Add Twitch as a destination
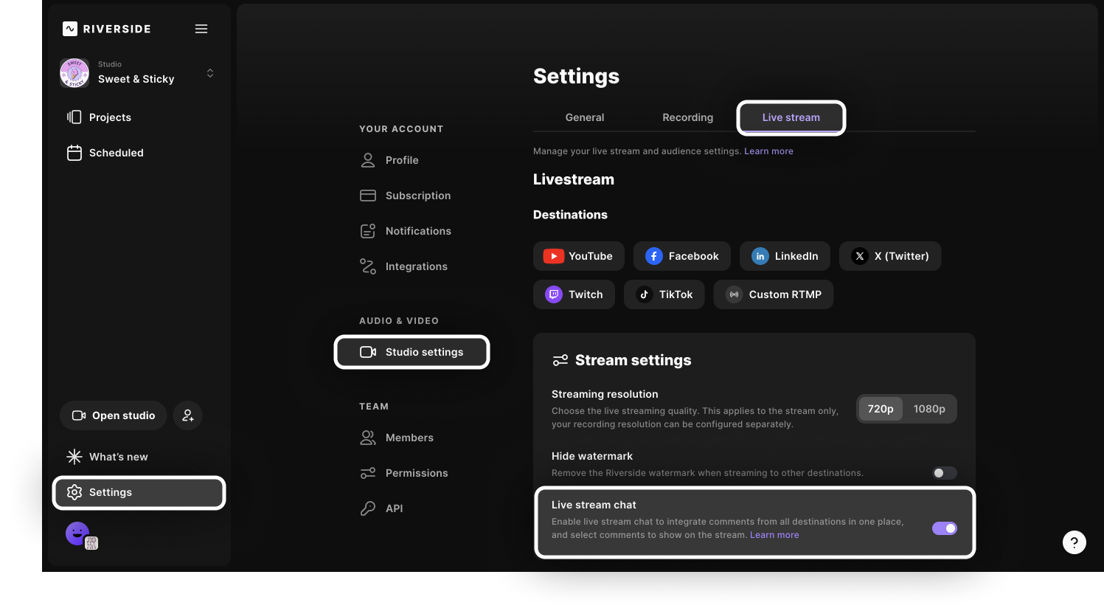 tap(574, 294)
